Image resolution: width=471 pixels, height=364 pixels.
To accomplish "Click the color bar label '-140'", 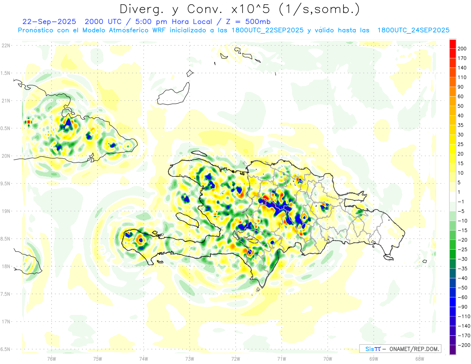I will tap(464, 326).
